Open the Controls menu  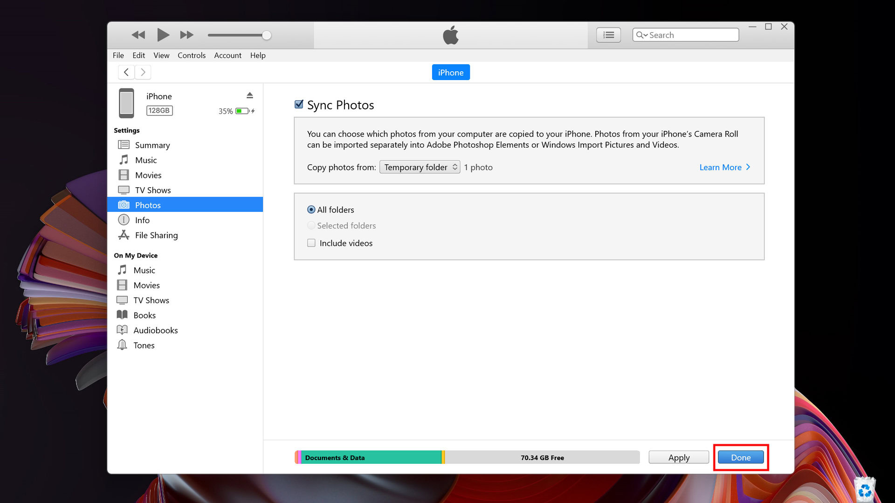tap(191, 55)
